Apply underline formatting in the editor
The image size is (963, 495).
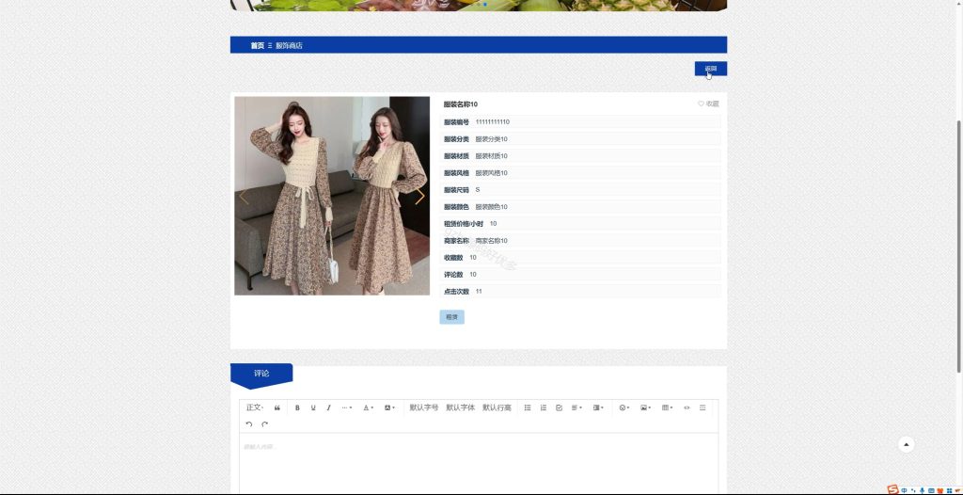coord(313,407)
